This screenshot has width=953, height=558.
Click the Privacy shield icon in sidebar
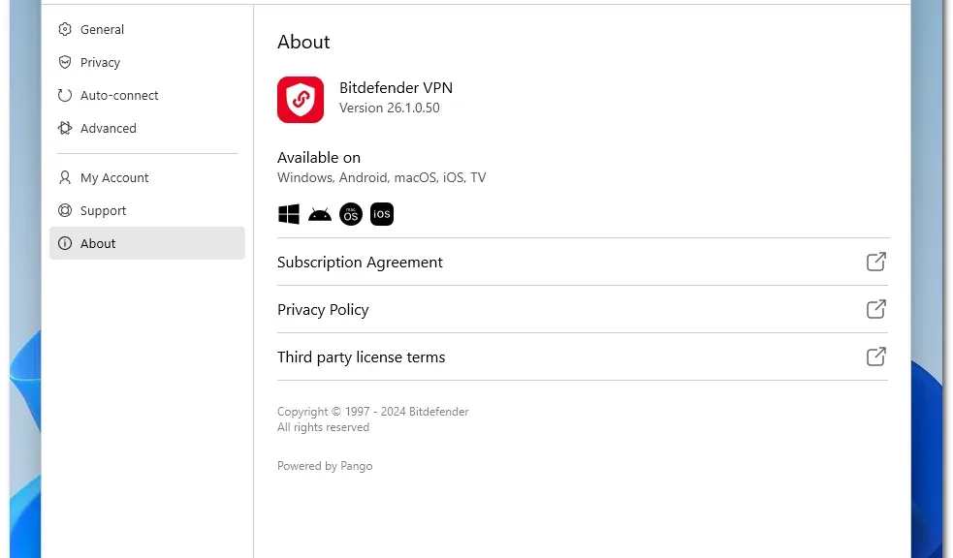point(65,62)
